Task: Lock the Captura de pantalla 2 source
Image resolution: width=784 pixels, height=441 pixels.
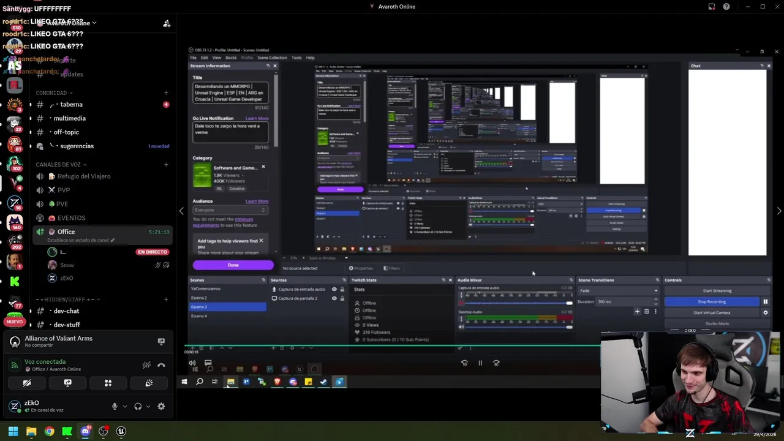Action: pyautogui.click(x=342, y=298)
